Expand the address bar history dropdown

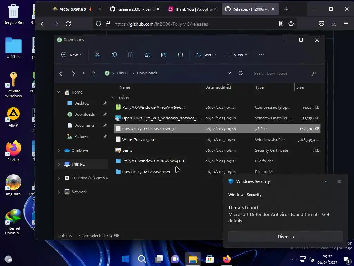tap(229, 73)
